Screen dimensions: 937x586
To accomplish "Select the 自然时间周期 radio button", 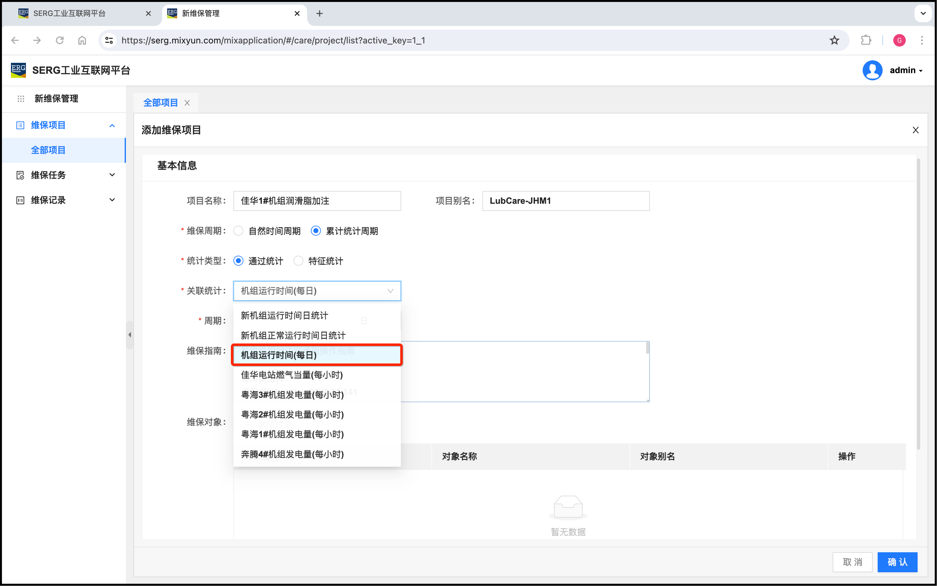I will [x=239, y=231].
